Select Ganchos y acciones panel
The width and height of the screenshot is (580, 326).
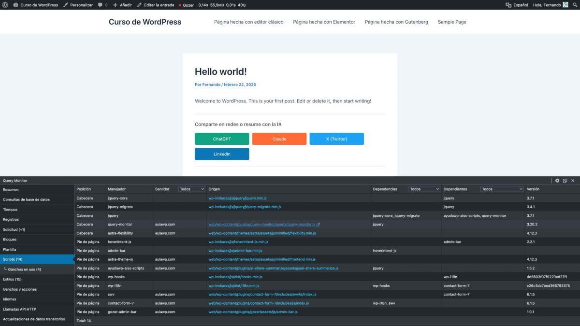(x=37, y=289)
